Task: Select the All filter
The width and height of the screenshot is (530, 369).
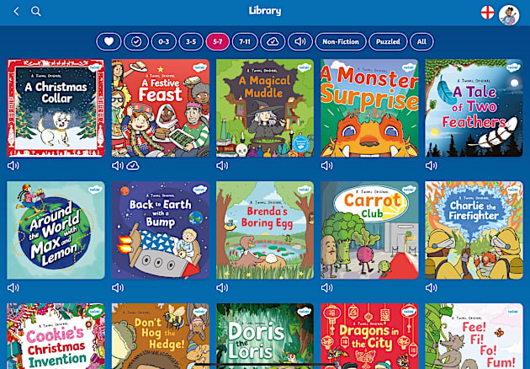Action: (x=421, y=41)
